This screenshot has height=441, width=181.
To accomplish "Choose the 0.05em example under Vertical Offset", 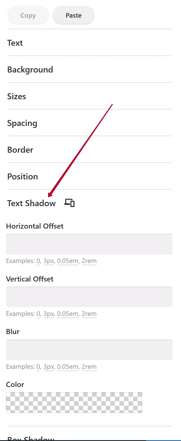I will point(68,314).
